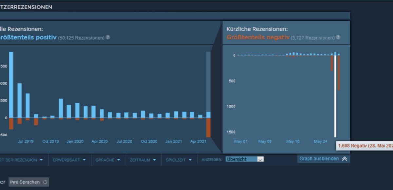Click the highlighted recent-period column in overall graph
This screenshot has width=393, height=190.
(x=208, y=82)
